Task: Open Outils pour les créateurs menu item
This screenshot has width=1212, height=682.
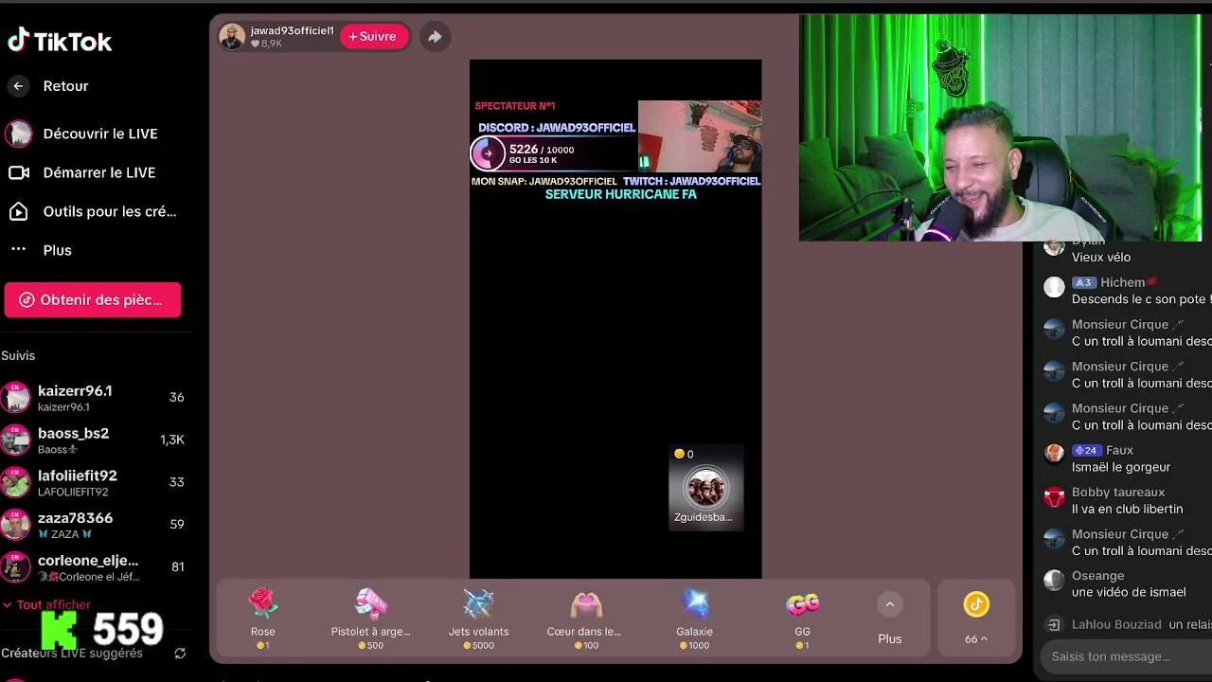Action: point(95,211)
